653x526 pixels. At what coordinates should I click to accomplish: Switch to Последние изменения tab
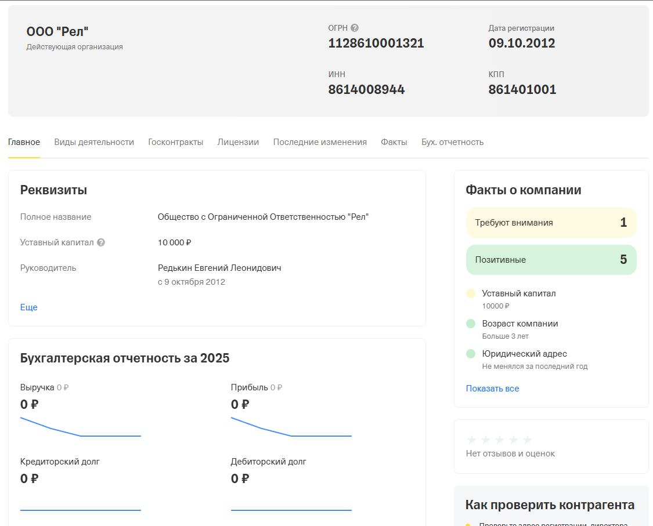click(x=320, y=142)
